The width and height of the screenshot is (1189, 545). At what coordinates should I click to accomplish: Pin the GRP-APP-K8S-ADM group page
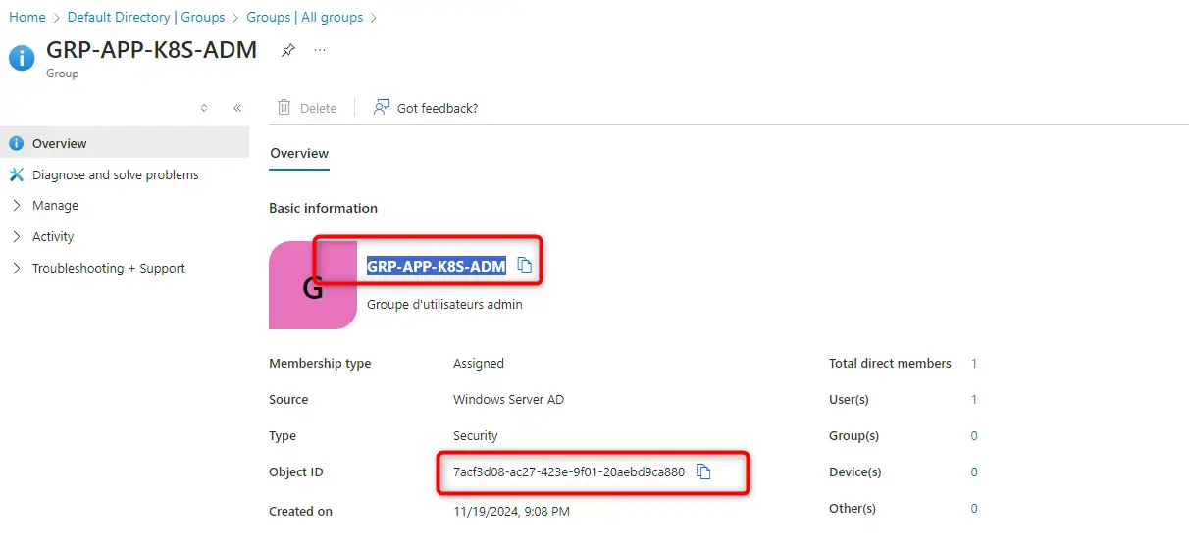(x=288, y=50)
